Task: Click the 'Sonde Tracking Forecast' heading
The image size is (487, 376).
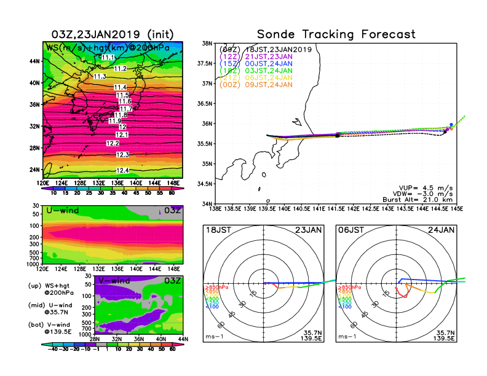Action: tap(336, 34)
